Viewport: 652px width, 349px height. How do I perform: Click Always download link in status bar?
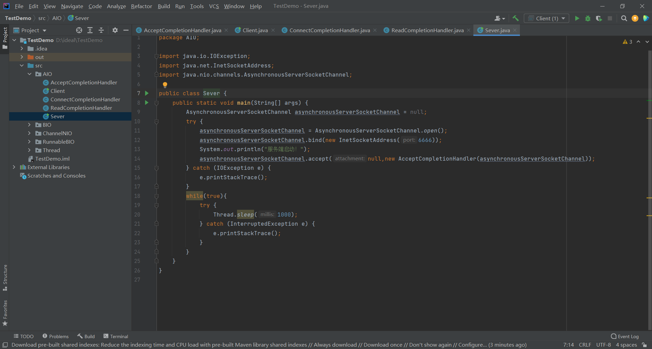point(335,345)
